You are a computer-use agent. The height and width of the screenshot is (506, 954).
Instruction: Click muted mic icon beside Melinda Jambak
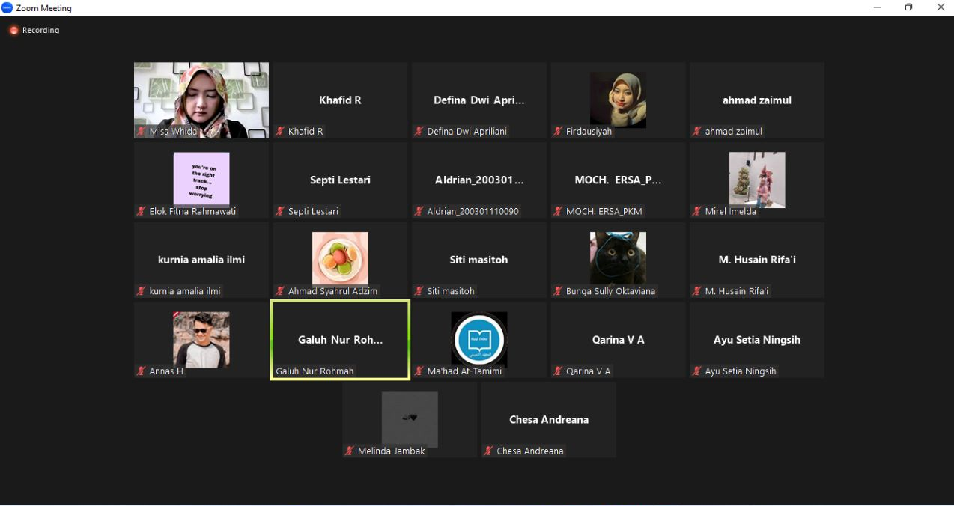click(350, 451)
